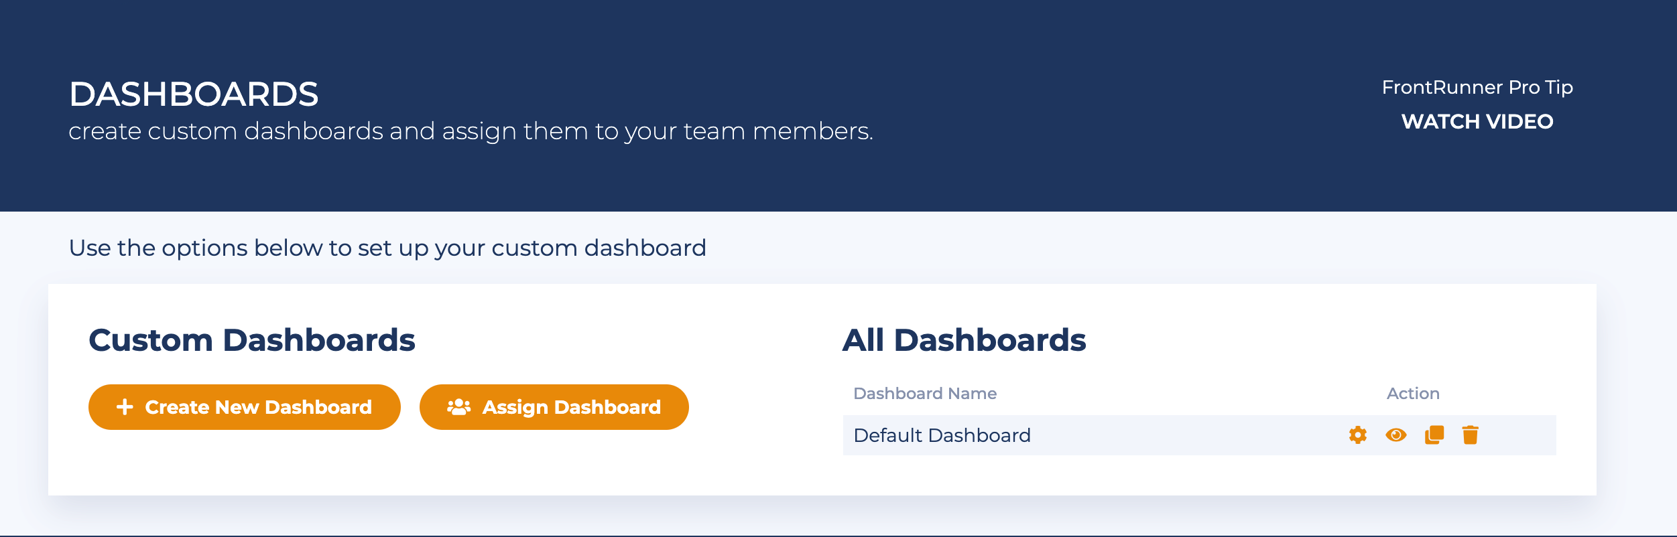Duplicate Default Dashboard using the copy icon
The width and height of the screenshot is (1677, 537).
pos(1434,435)
